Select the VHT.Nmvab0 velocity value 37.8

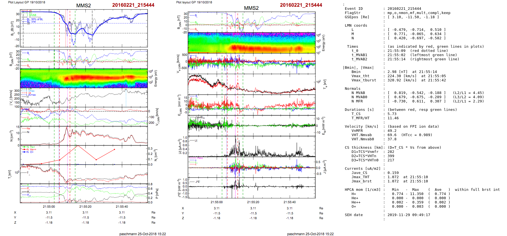392,139
